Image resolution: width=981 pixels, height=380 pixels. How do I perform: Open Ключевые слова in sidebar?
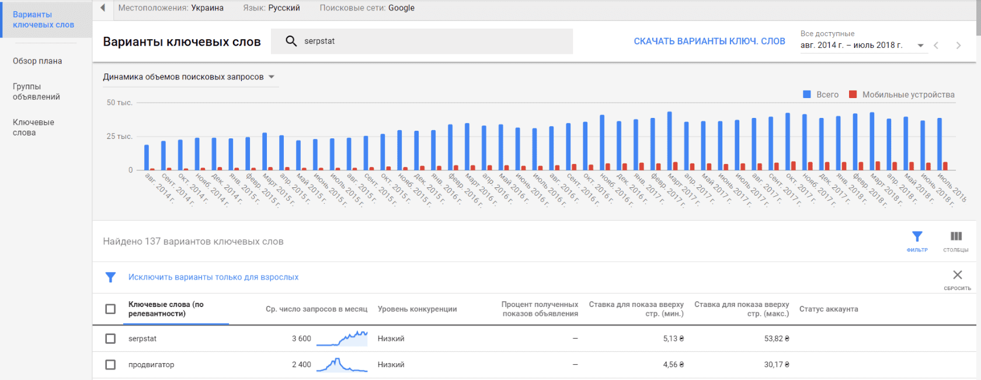[x=33, y=127]
